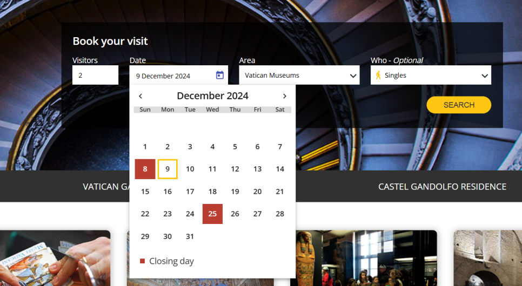Viewport: 522px width, 286px height.
Task: Open the tickets in hand thumbnail
Action: tap(55, 258)
